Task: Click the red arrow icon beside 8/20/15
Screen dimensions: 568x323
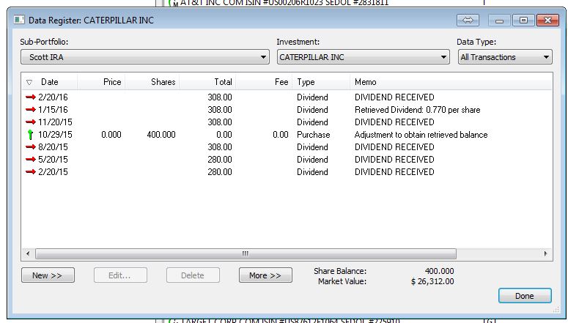Action: (x=31, y=147)
